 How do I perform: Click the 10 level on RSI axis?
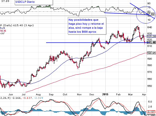tap(149, 20)
